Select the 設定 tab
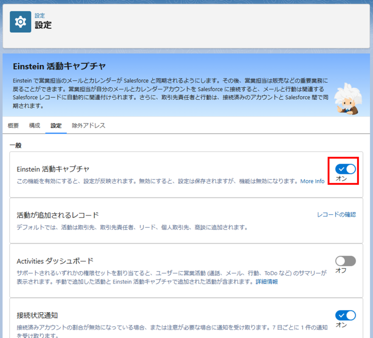 [x=56, y=125]
